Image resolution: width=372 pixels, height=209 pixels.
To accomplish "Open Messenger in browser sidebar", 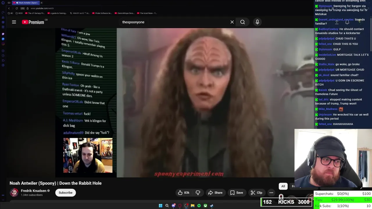I will 3,39.
